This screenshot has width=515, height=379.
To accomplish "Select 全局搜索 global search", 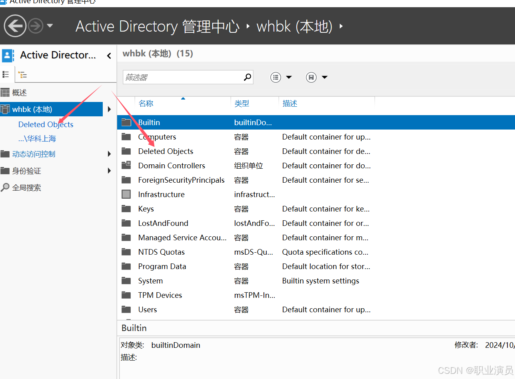I will click(26, 188).
